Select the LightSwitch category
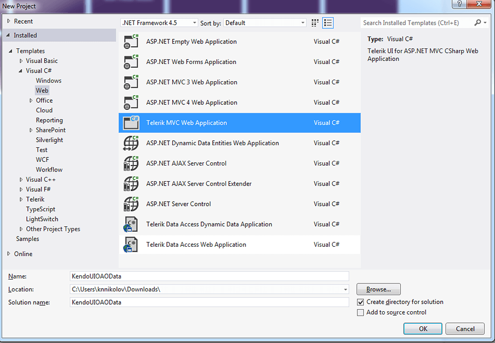The image size is (495, 343). click(x=42, y=219)
